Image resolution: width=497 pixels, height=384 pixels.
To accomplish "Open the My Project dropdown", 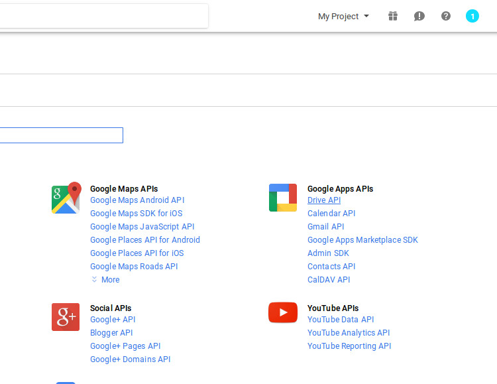I will (x=343, y=16).
